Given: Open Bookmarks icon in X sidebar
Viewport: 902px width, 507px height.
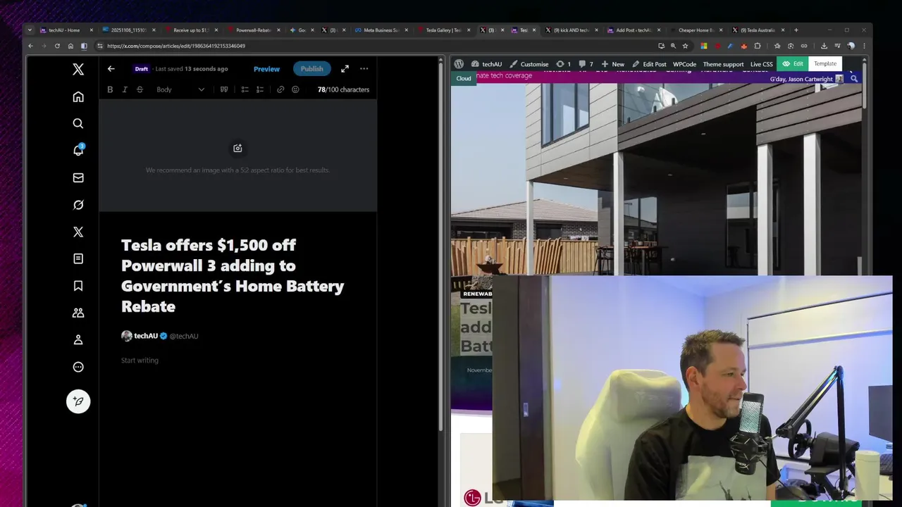Looking at the screenshot, I should 78,285.
